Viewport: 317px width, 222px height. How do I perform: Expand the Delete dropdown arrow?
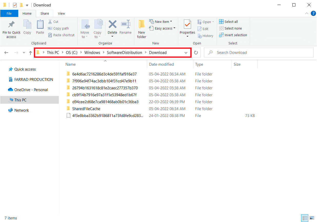[x=112, y=36]
